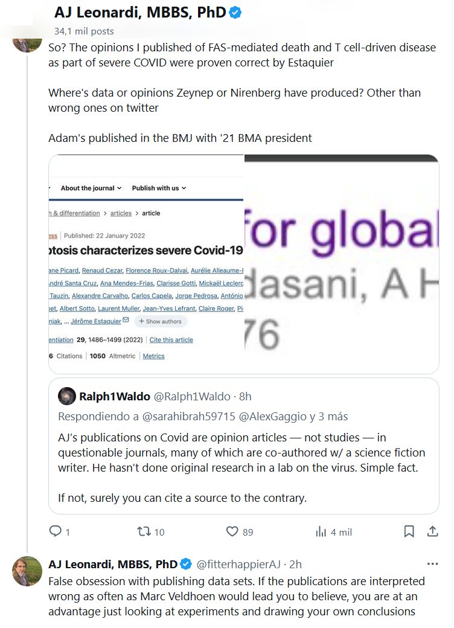Share the tweet via share icon
The width and height of the screenshot is (454, 628).
point(432,531)
